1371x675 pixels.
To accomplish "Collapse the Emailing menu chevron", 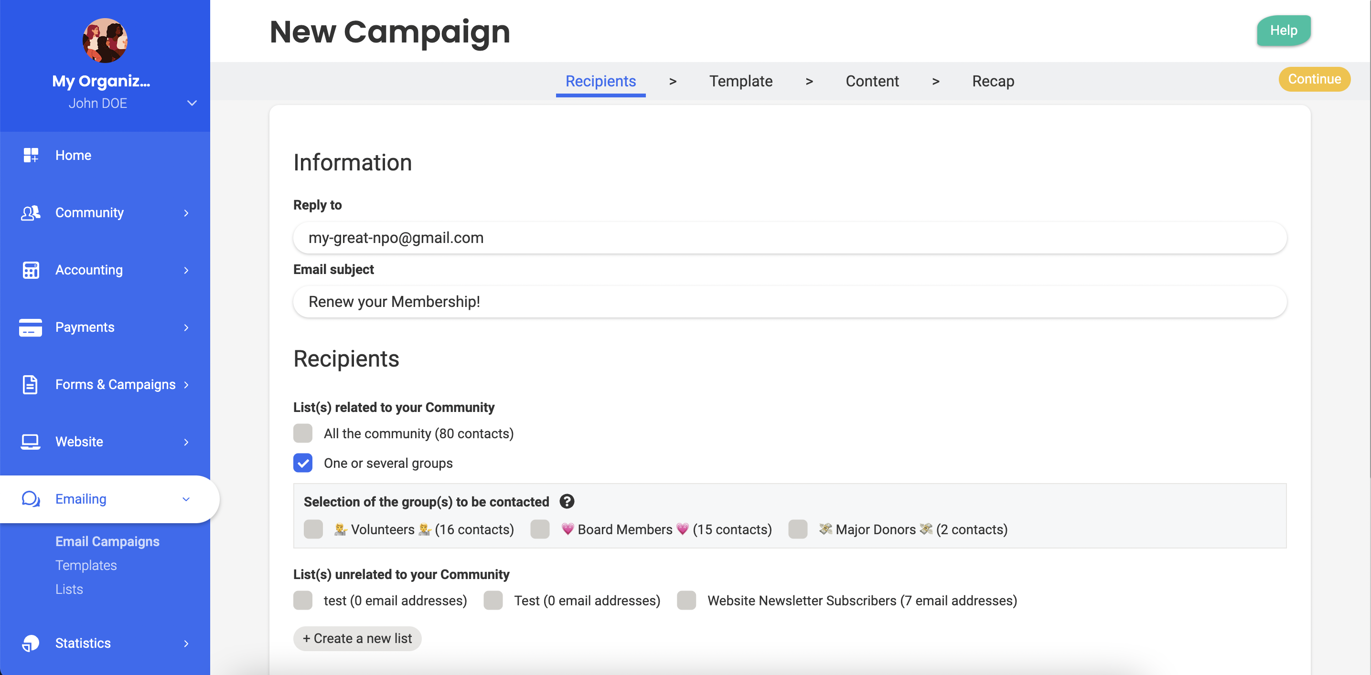I will point(186,499).
